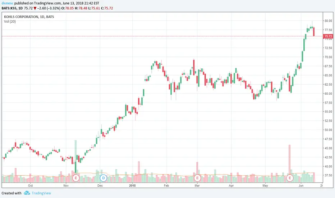Click the 37.50 price axis label
Image resolution: width=335 pixels, height=198 pixels.
coord(328,175)
